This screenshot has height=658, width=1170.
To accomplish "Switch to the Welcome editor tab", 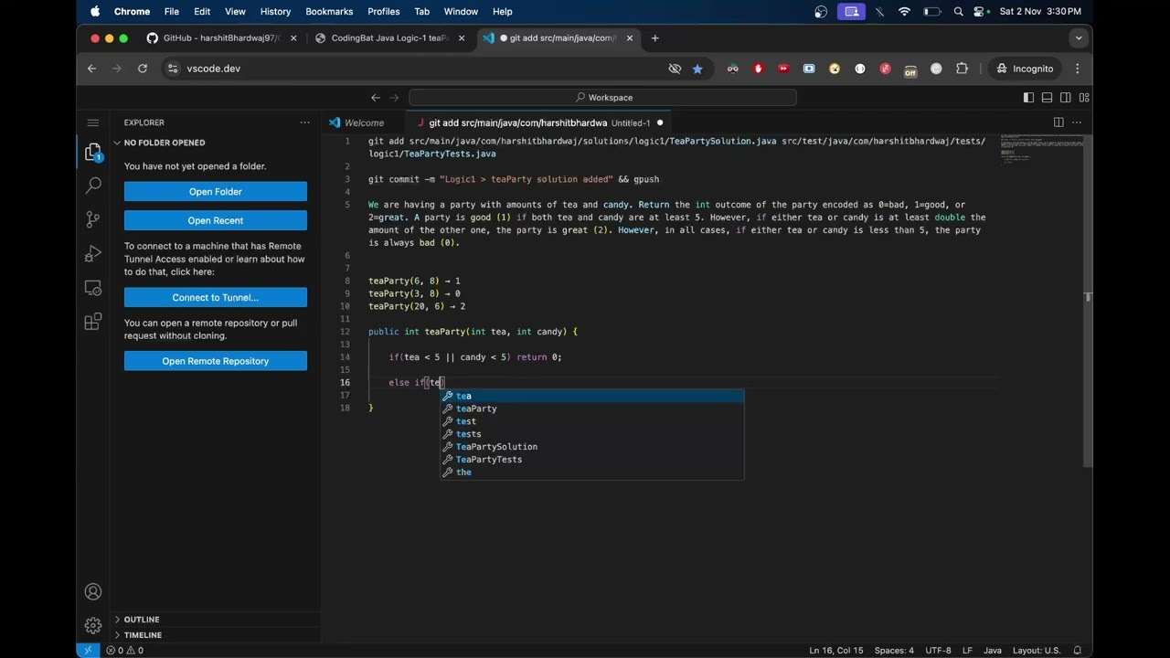I will click(x=364, y=122).
